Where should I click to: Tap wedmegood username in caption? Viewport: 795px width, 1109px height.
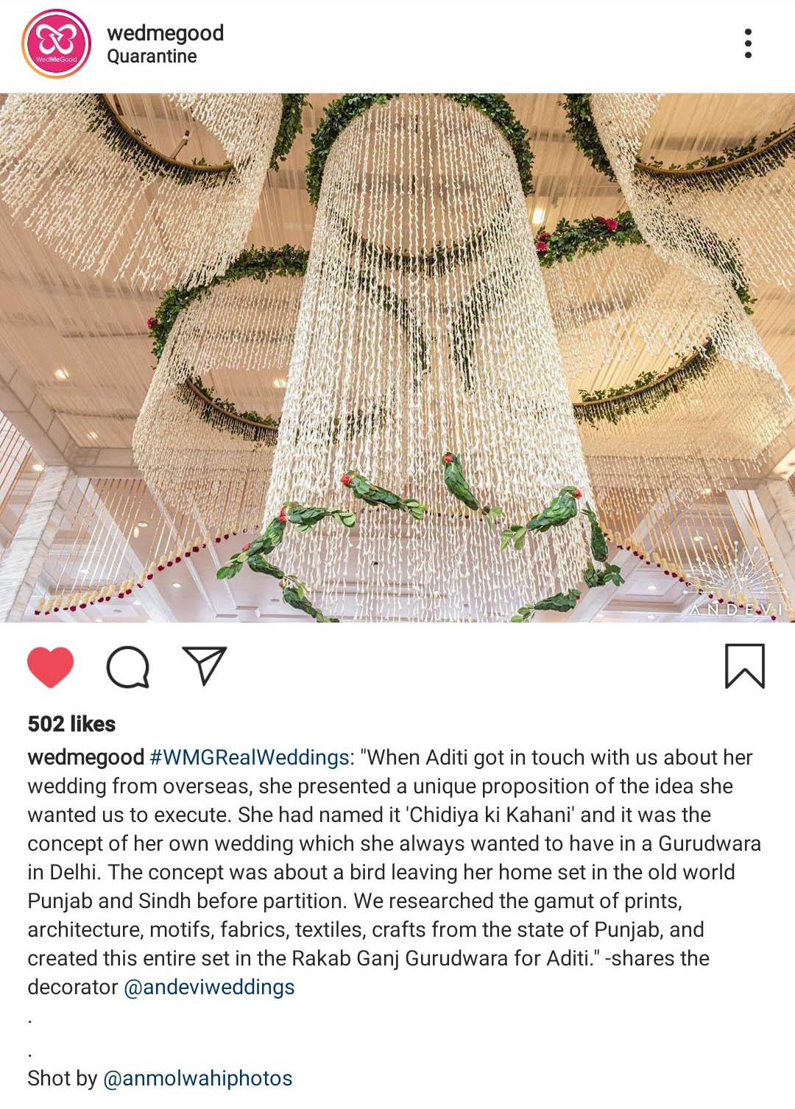[85, 757]
